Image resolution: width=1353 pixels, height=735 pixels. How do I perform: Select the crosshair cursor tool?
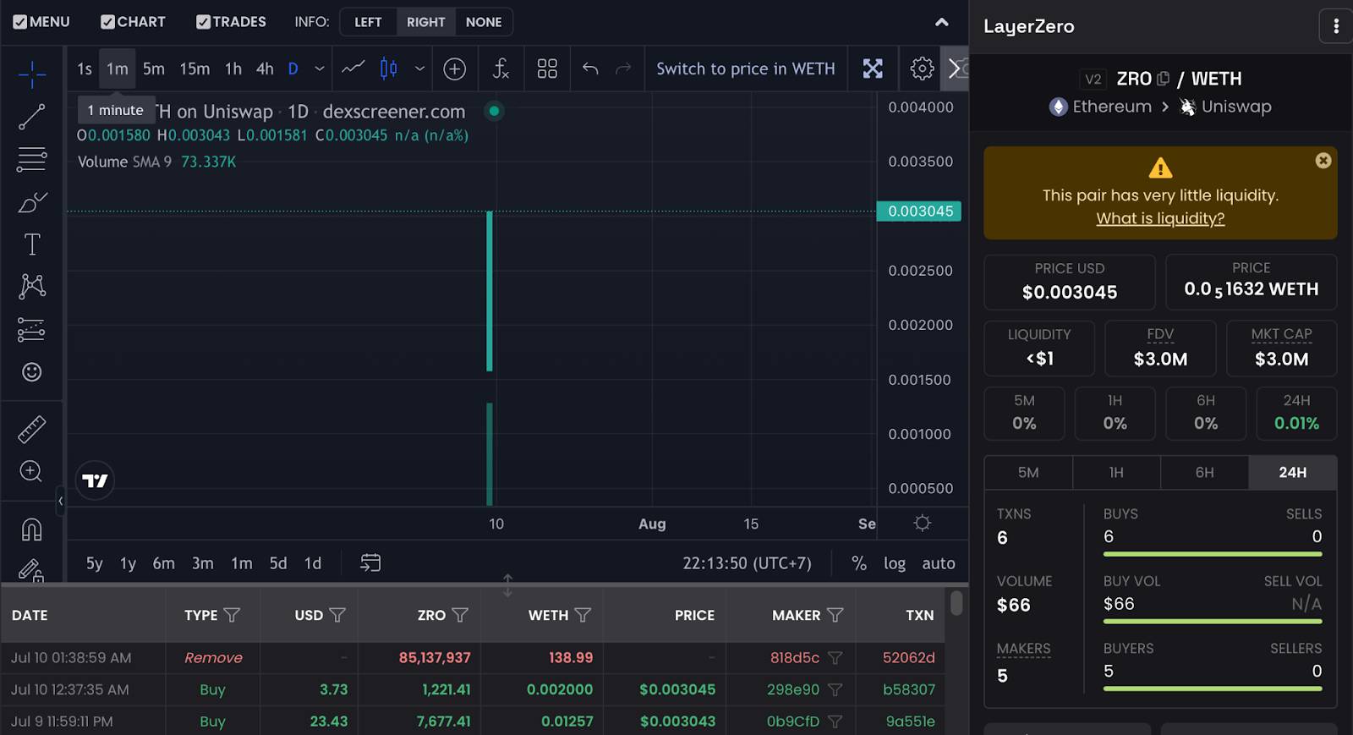32,74
